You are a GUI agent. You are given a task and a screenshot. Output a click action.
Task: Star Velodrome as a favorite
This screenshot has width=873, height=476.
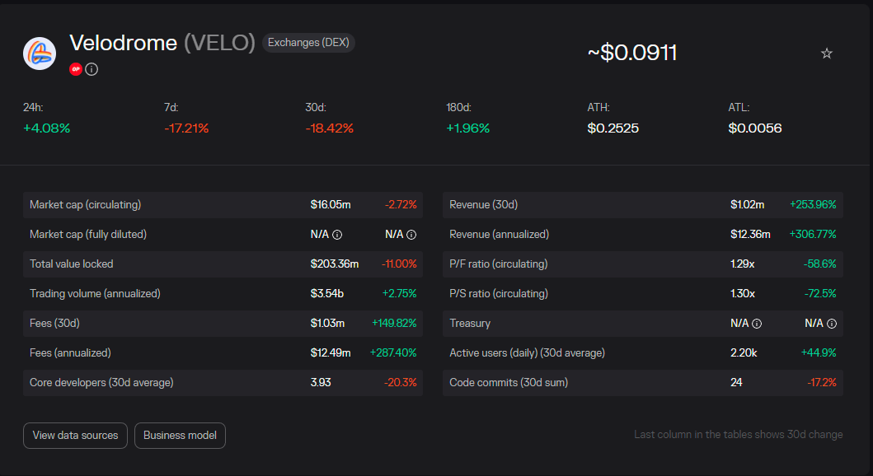(x=827, y=54)
